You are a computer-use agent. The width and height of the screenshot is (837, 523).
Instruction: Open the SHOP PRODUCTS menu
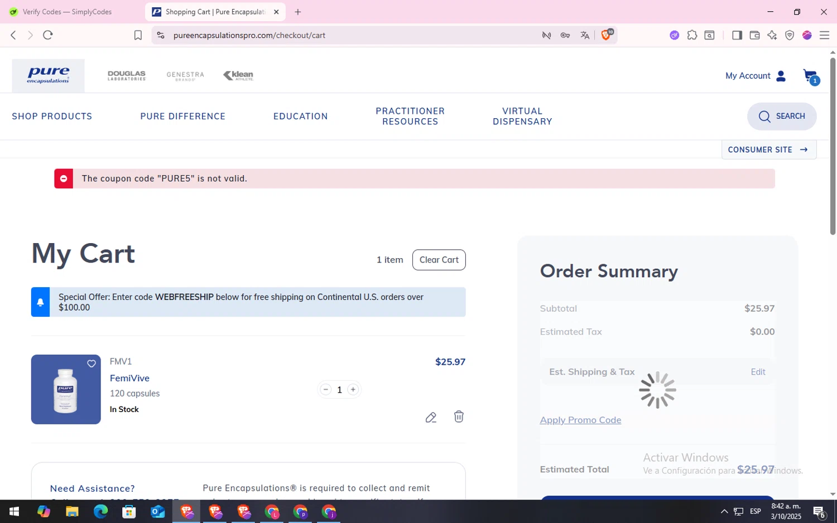[52, 116]
